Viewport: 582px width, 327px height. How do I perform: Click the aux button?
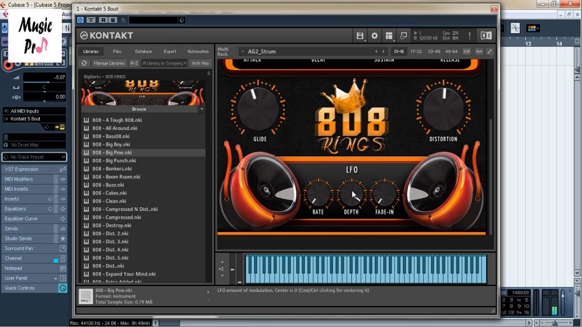(x=479, y=52)
